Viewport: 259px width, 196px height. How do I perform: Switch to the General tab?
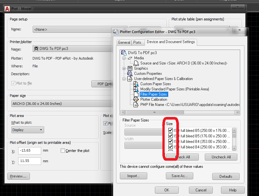124,42
